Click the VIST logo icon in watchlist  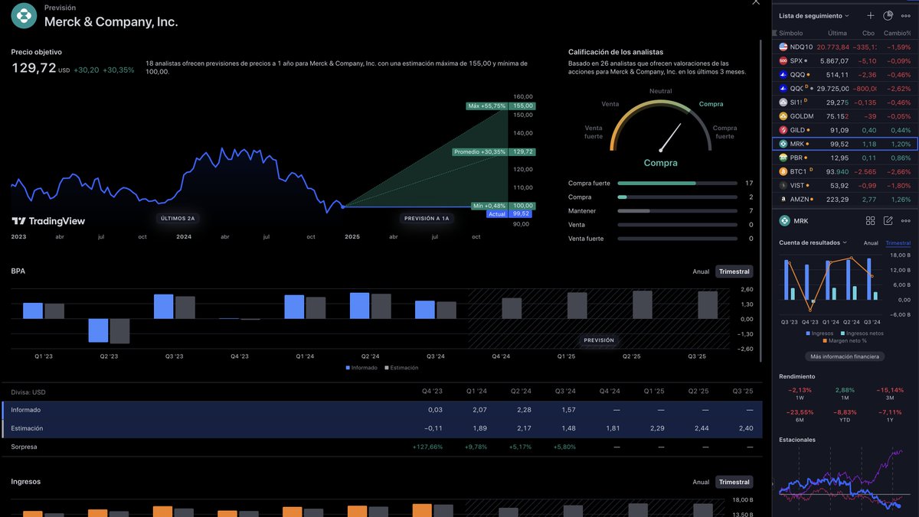[x=783, y=185]
